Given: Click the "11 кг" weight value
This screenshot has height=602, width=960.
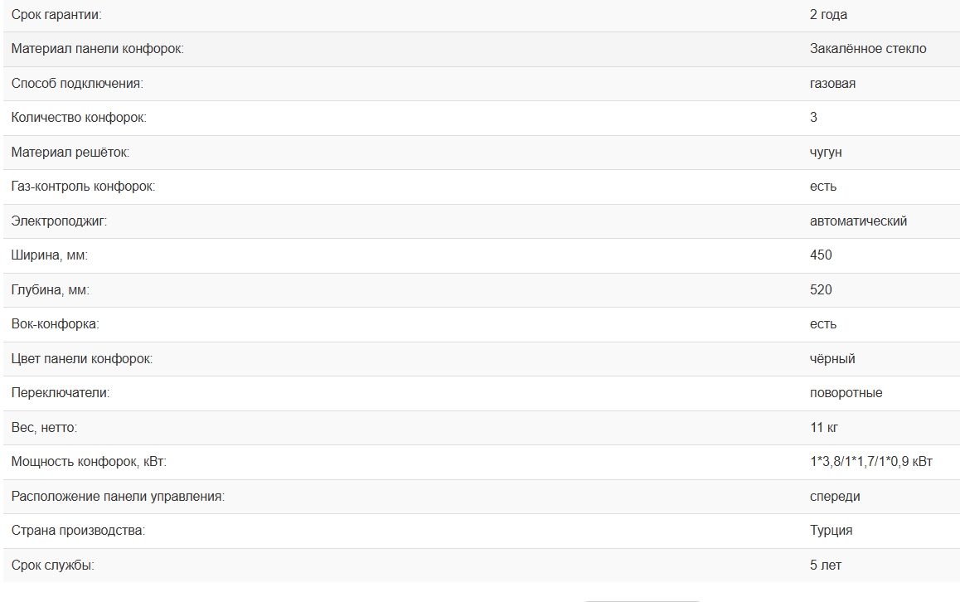Looking at the screenshot, I should 825,428.
